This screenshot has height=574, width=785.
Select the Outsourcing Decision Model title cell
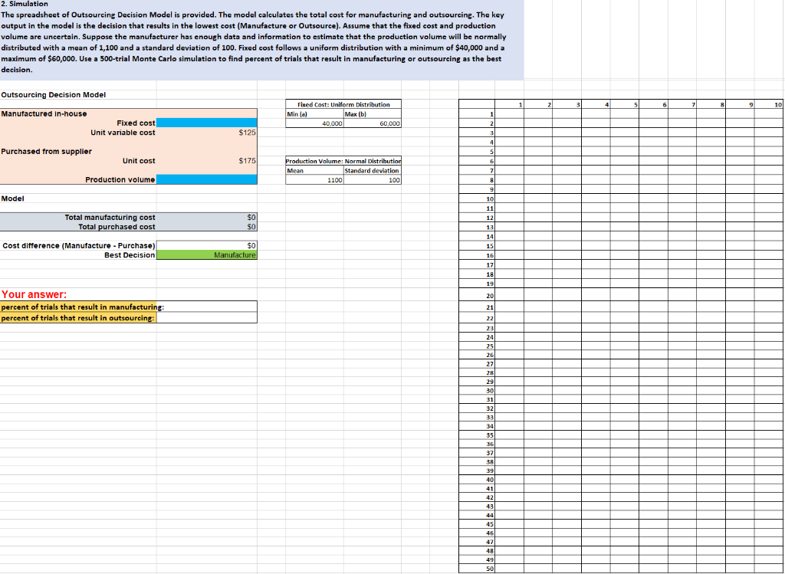[54, 94]
